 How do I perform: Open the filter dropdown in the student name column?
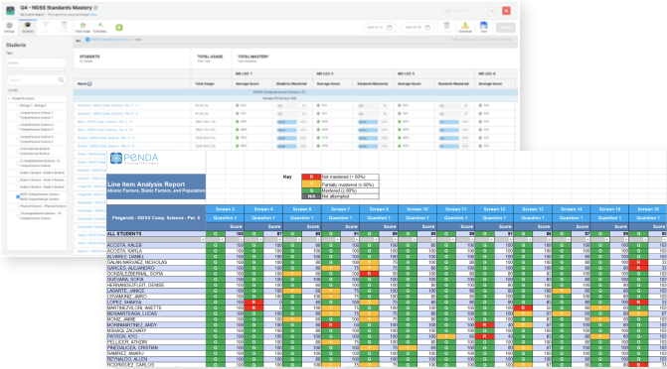pyautogui.click(x=203, y=240)
